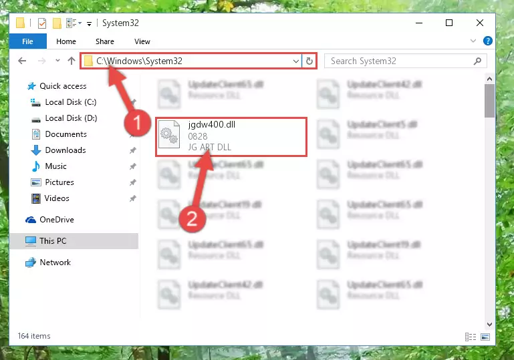The width and height of the screenshot is (514, 360).
Task: Open Pictures in the sidebar
Action: pyautogui.click(x=52, y=182)
